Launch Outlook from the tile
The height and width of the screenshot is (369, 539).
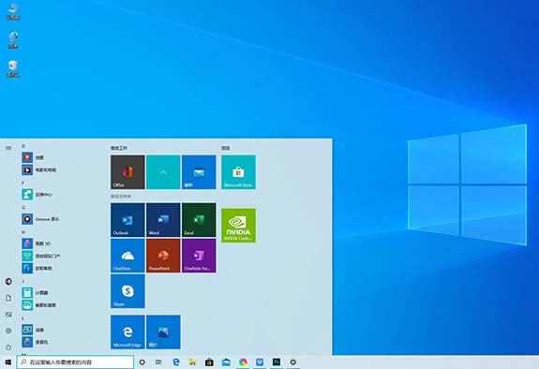tap(127, 220)
